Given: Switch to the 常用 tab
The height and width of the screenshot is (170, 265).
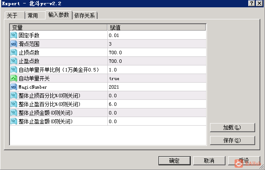Looking at the screenshot, I should point(35,15).
